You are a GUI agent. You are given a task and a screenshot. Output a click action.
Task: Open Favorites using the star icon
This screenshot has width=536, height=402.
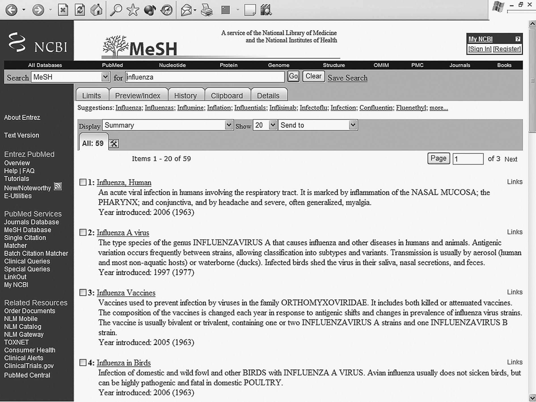(133, 10)
